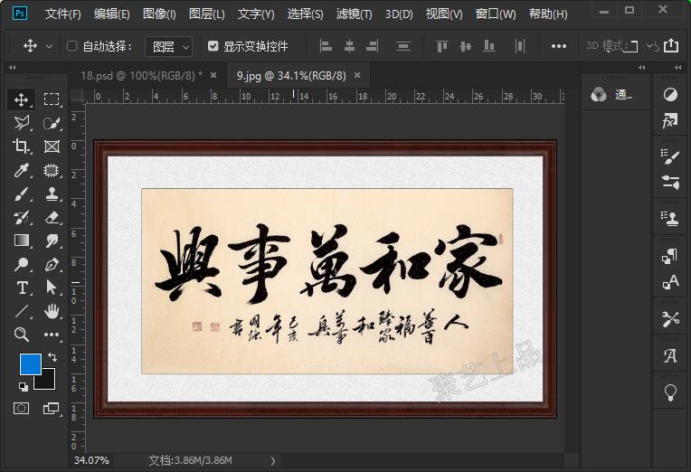Open the Move tool preset picker arrow
691x472 pixels.
50,46
